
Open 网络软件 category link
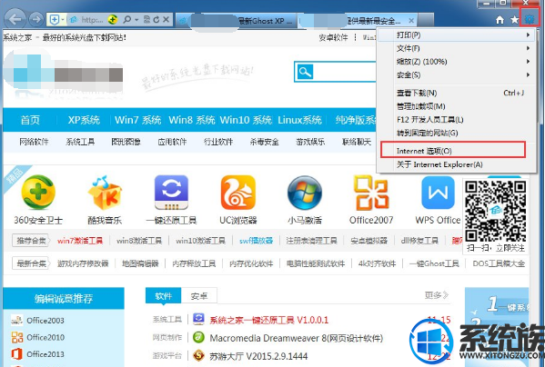click(x=34, y=142)
